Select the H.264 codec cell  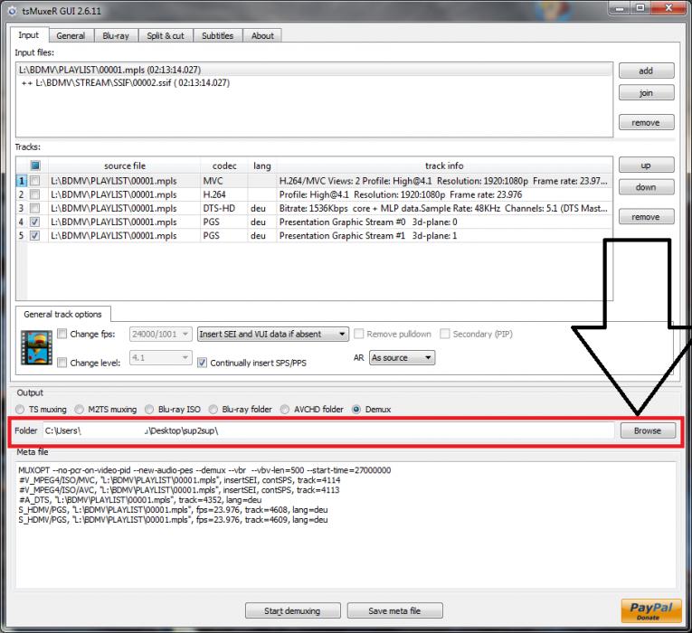pos(224,194)
